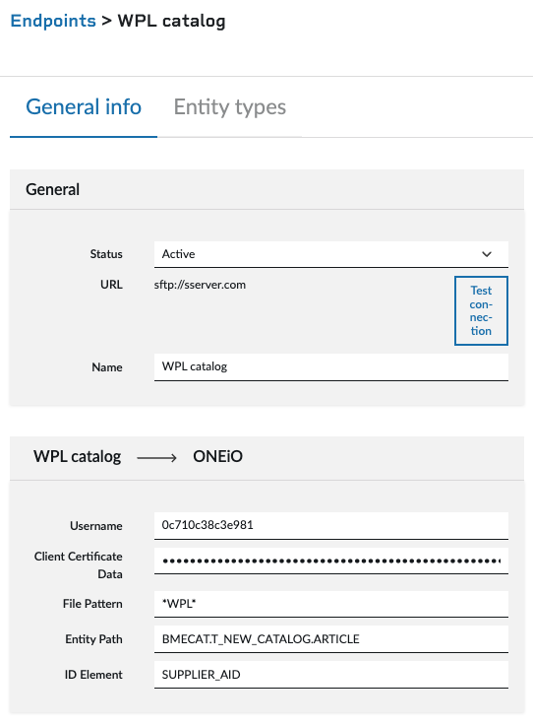533x726 pixels.
Task: Click the ONEiO heading text
Action: click(x=217, y=456)
